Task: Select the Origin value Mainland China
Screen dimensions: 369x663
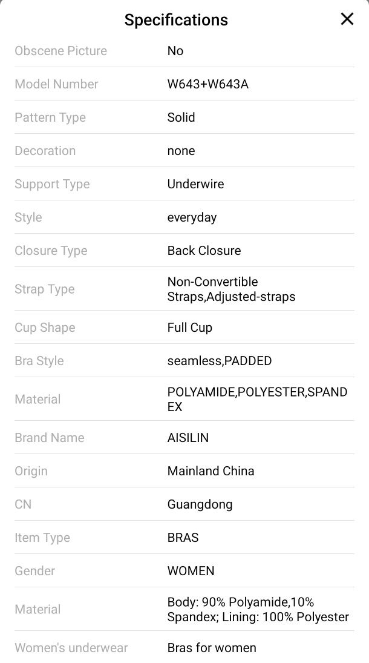Action: click(211, 471)
